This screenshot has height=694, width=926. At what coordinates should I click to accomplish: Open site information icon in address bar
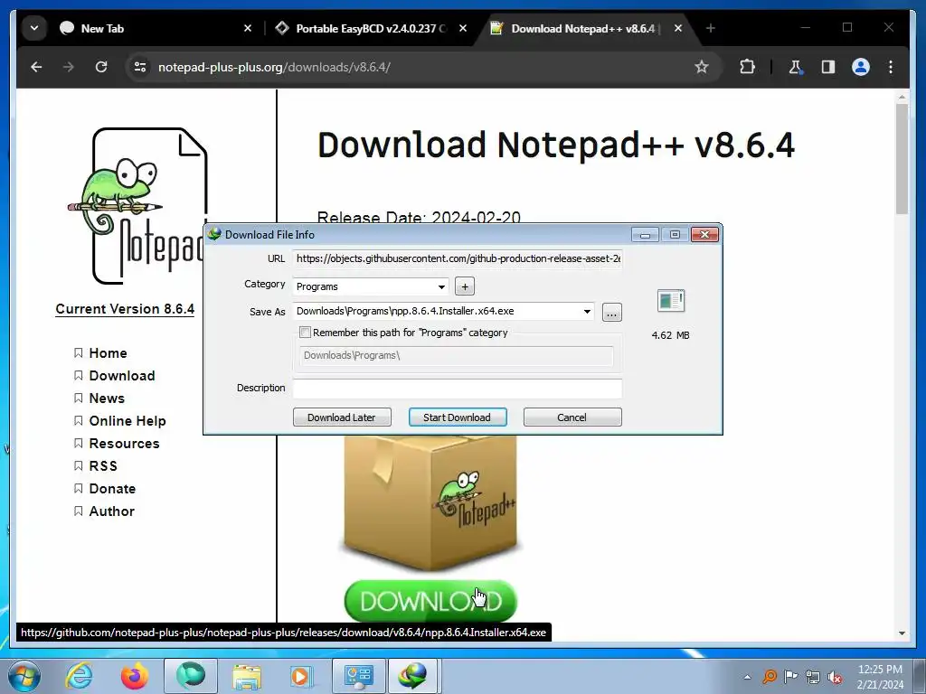[x=140, y=67]
